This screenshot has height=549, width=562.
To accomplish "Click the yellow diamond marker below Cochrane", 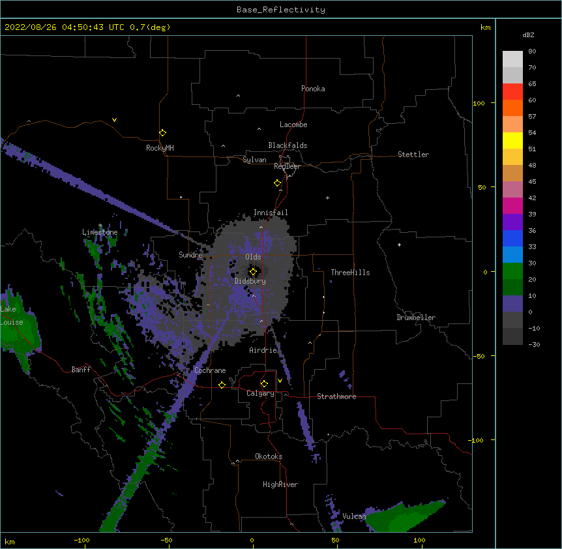I will click(x=222, y=385).
